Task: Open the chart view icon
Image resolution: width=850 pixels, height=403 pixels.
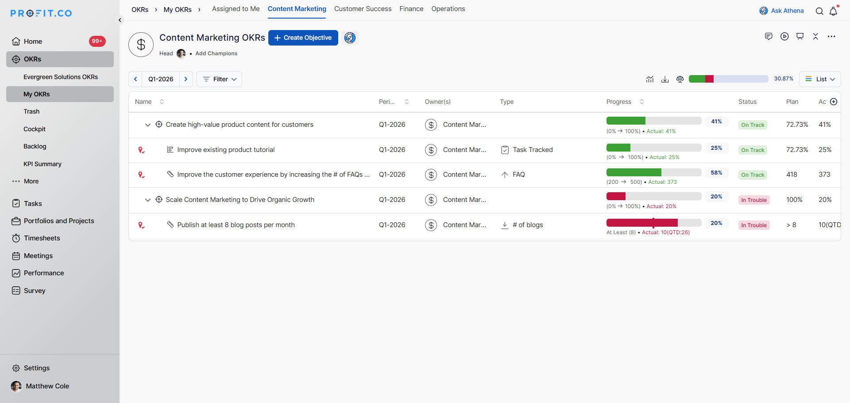Action: (650, 79)
